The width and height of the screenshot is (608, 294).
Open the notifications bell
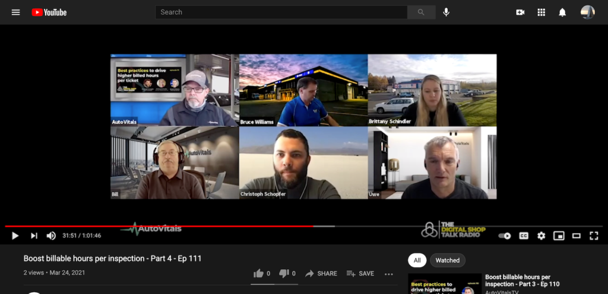point(562,12)
